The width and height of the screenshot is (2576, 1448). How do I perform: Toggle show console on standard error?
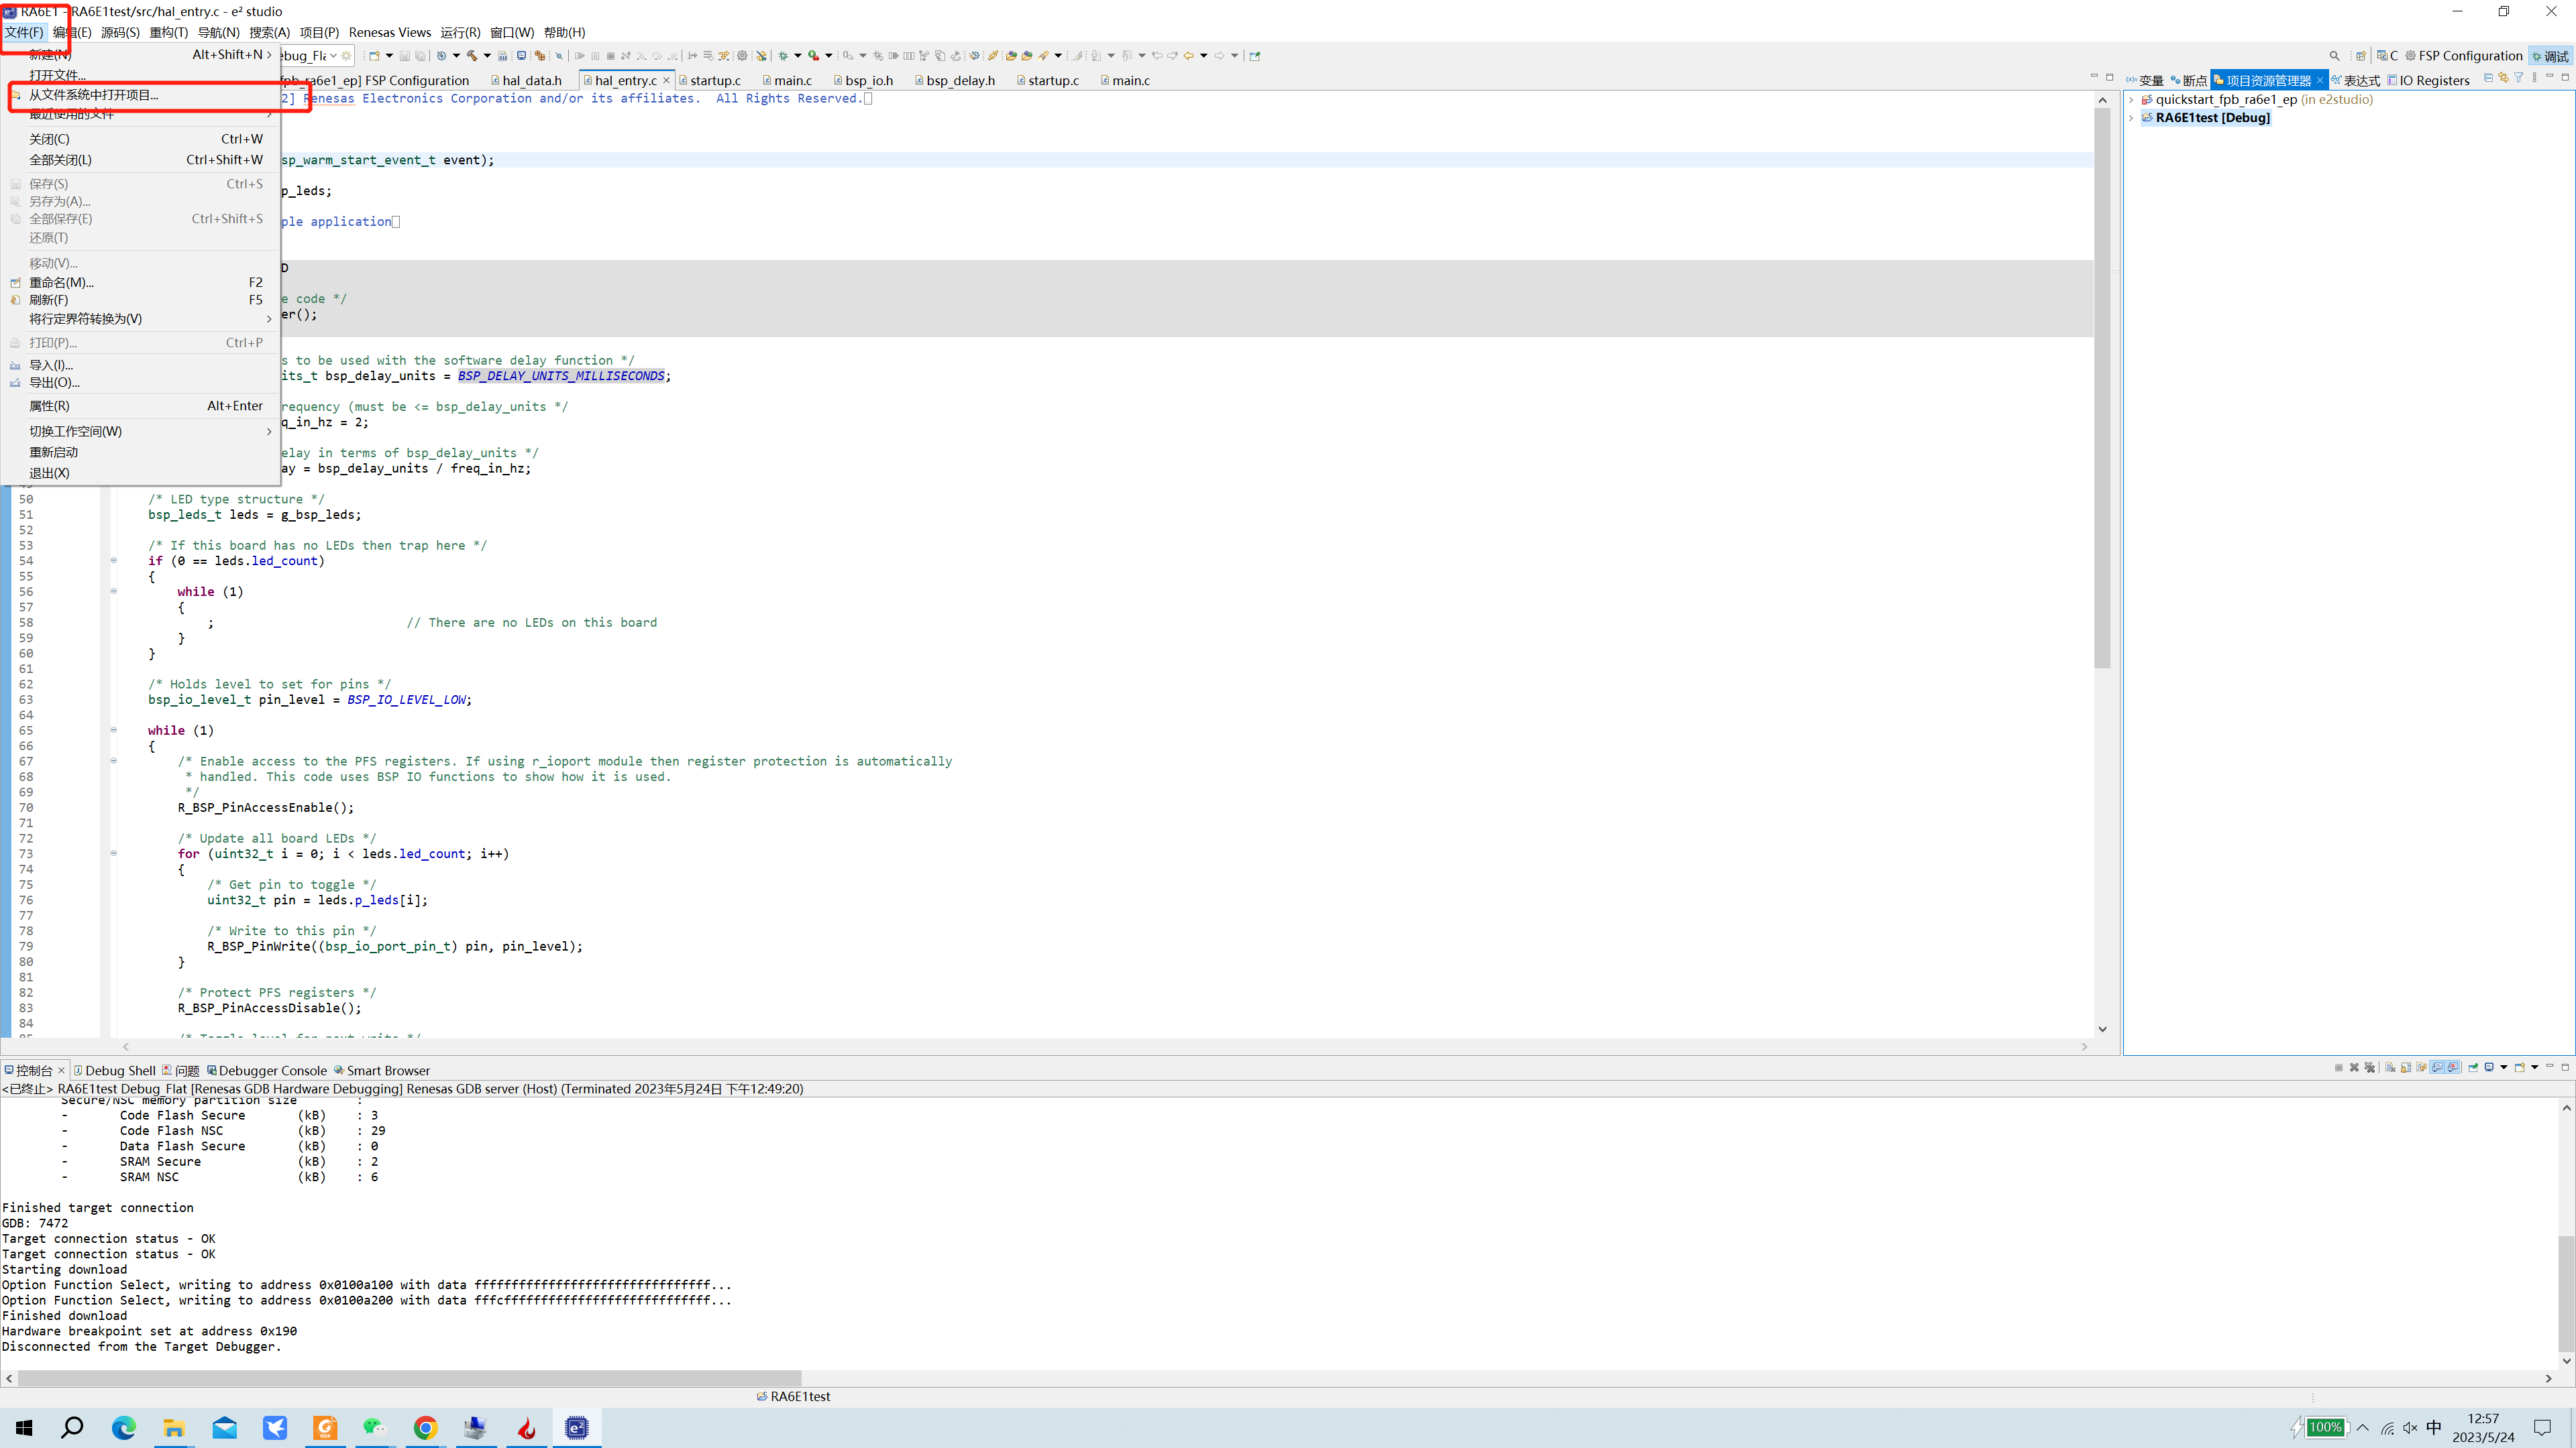(2453, 1067)
